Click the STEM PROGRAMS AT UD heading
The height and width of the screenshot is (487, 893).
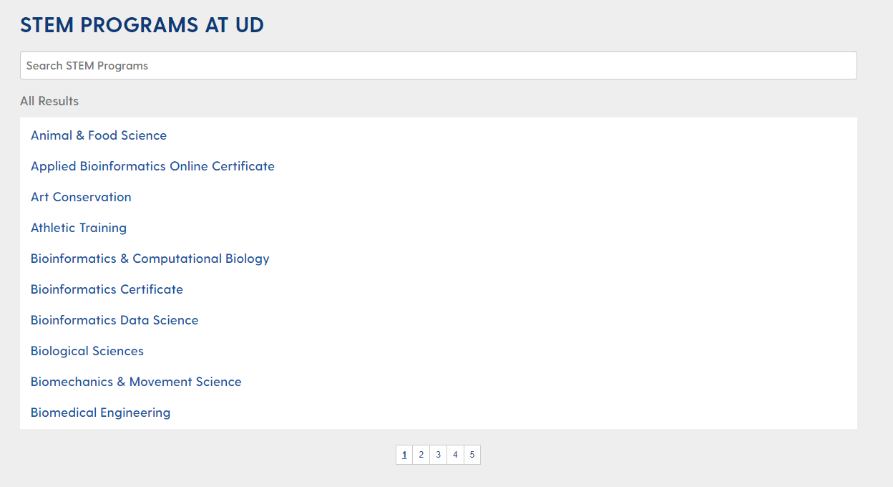(x=142, y=24)
